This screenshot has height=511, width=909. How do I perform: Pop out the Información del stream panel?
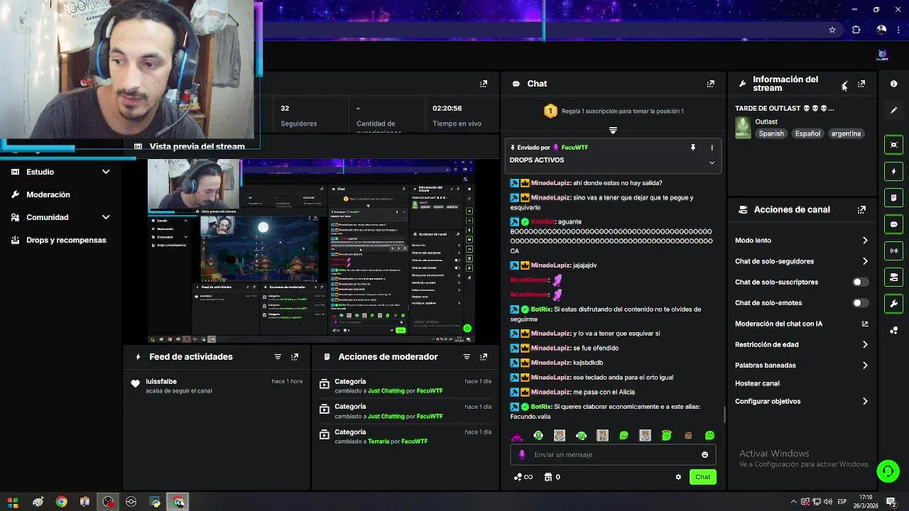[861, 84]
